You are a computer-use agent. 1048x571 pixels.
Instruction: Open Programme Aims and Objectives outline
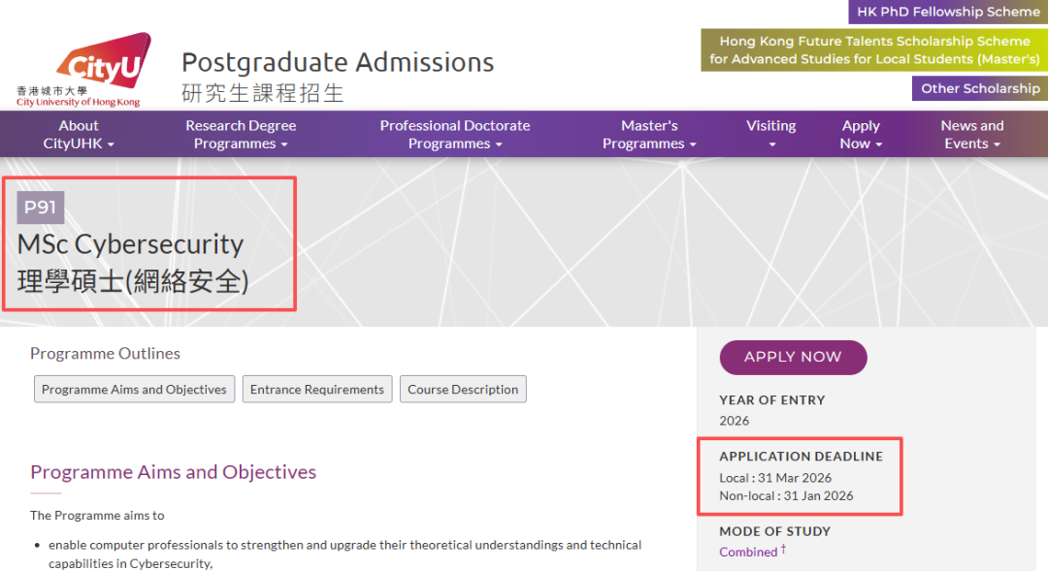[x=134, y=389]
